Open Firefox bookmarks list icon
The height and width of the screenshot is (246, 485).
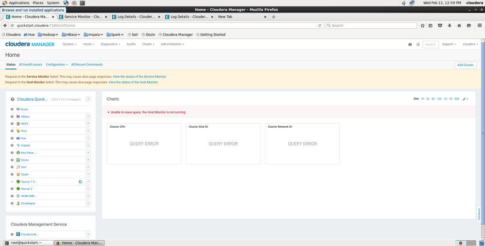[431, 26]
